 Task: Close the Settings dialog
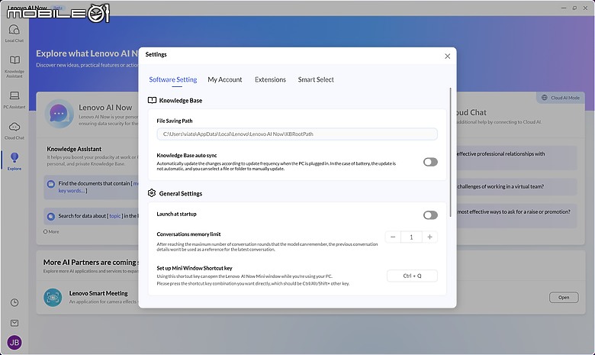coord(447,56)
